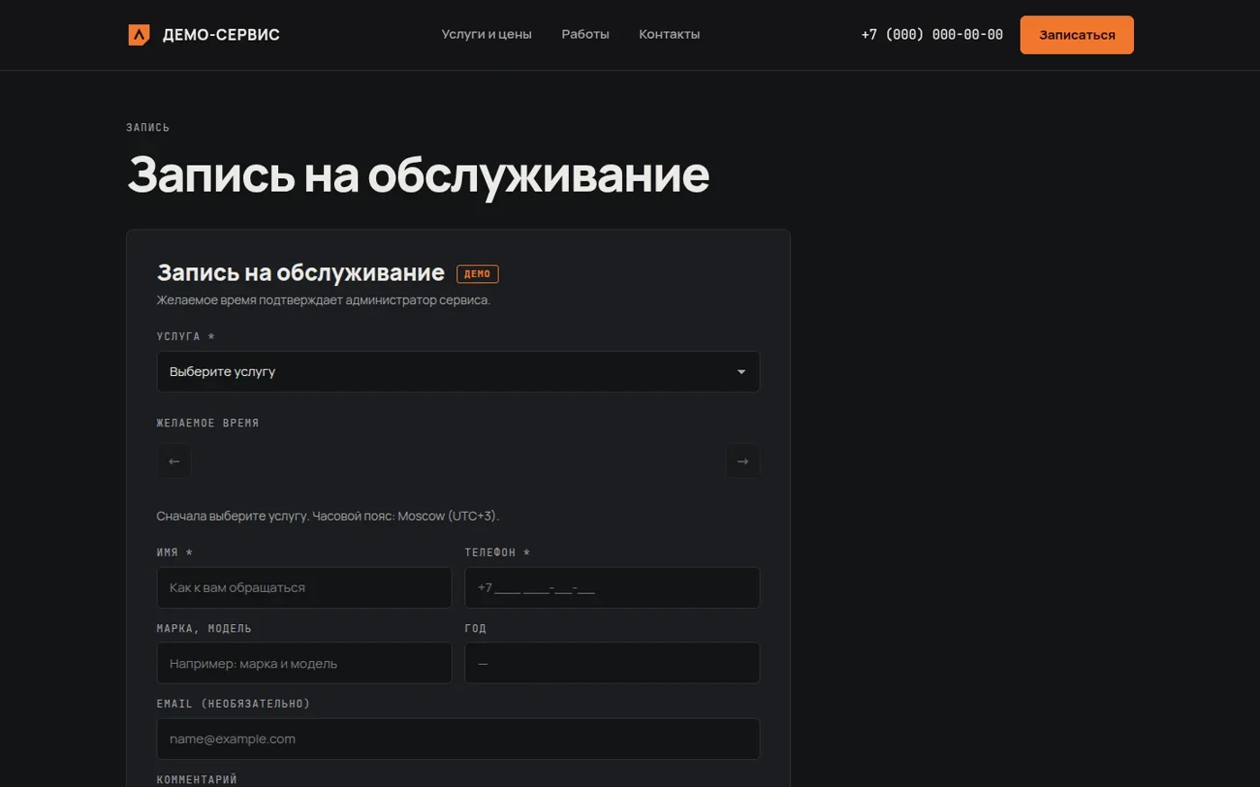Open the Выберите услугу dropdown
The image size is (1260, 787).
pos(458,371)
